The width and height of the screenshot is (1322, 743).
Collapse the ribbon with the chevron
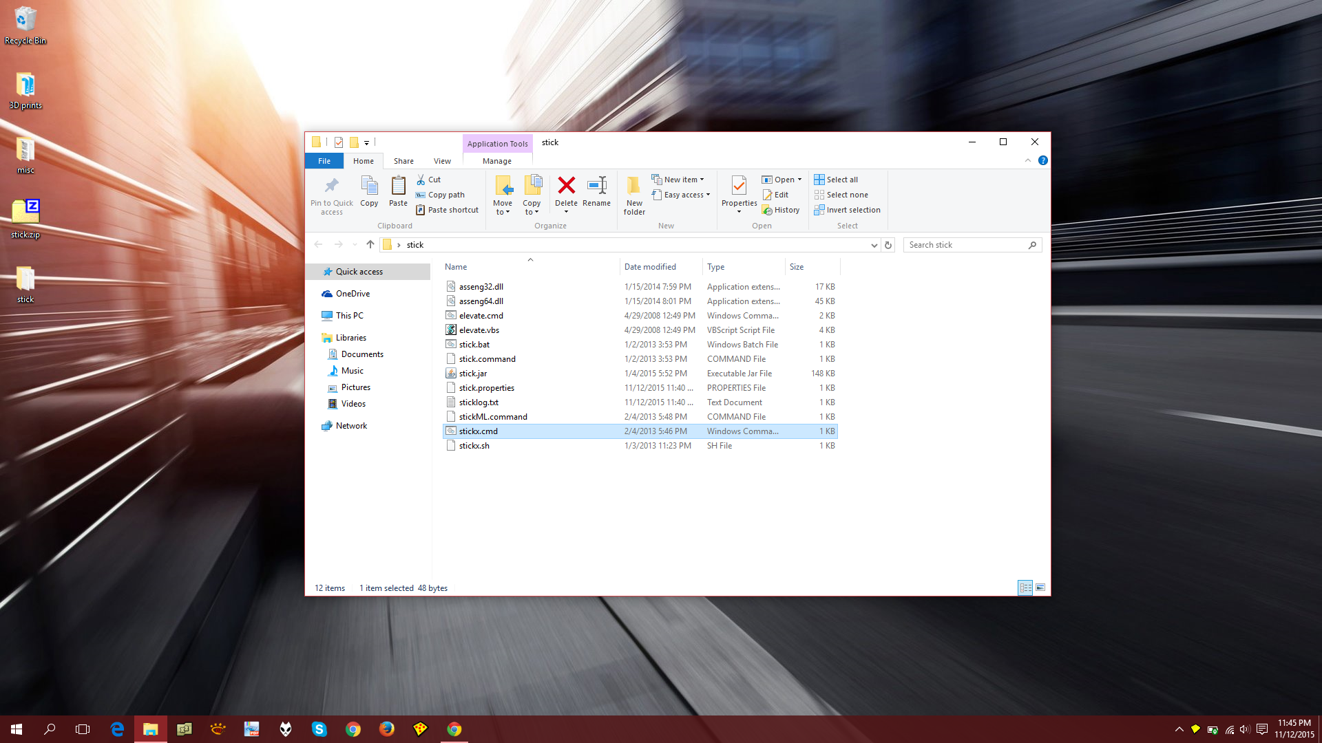(1028, 160)
